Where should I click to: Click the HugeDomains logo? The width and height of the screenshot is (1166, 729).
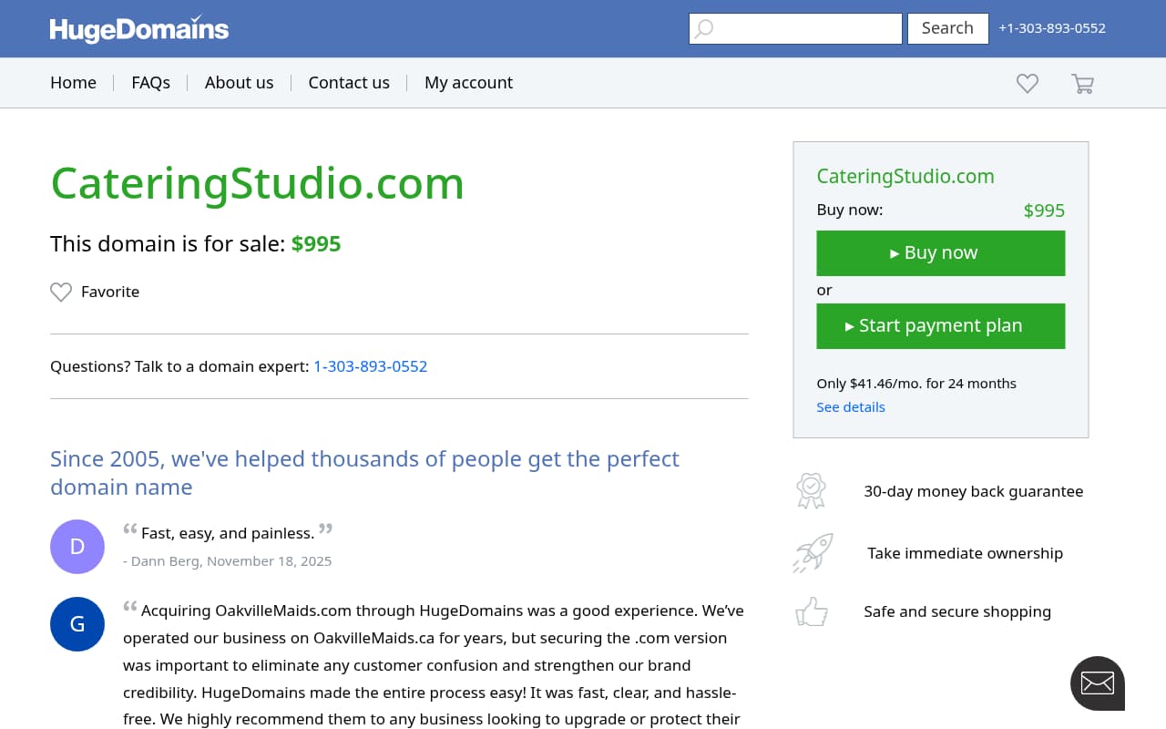coord(139,29)
